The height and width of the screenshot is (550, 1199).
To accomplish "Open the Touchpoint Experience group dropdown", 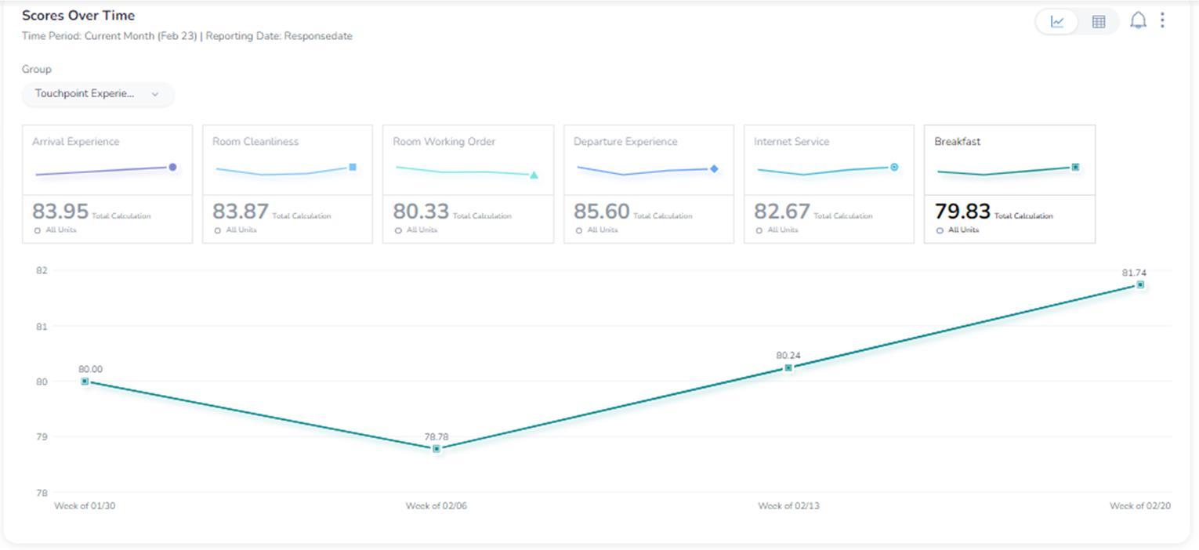I will click(98, 94).
